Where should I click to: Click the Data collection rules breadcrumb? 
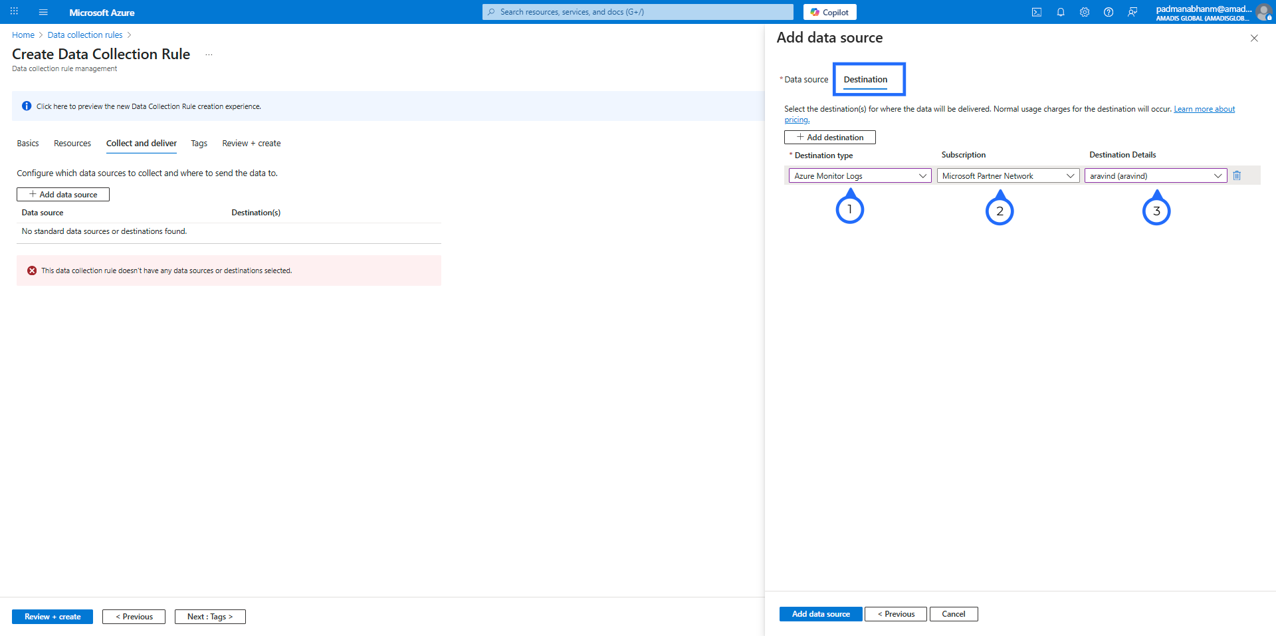pyautogui.click(x=85, y=35)
